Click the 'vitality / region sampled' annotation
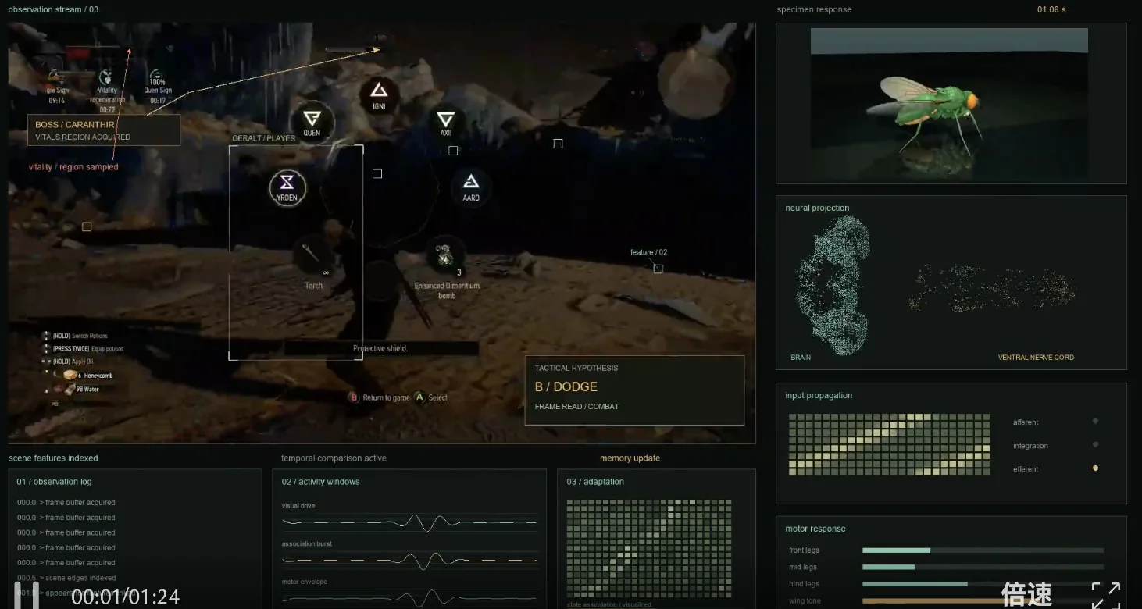1142x609 pixels. [73, 167]
